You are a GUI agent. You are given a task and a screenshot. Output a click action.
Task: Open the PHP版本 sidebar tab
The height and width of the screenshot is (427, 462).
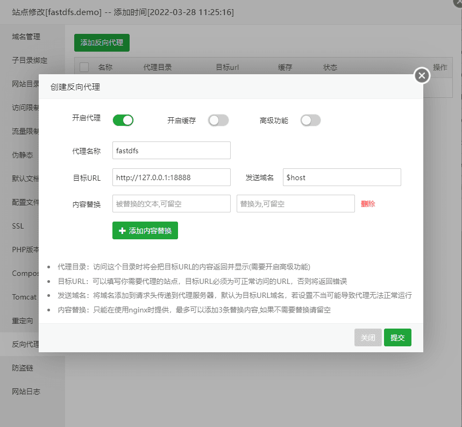coord(19,250)
